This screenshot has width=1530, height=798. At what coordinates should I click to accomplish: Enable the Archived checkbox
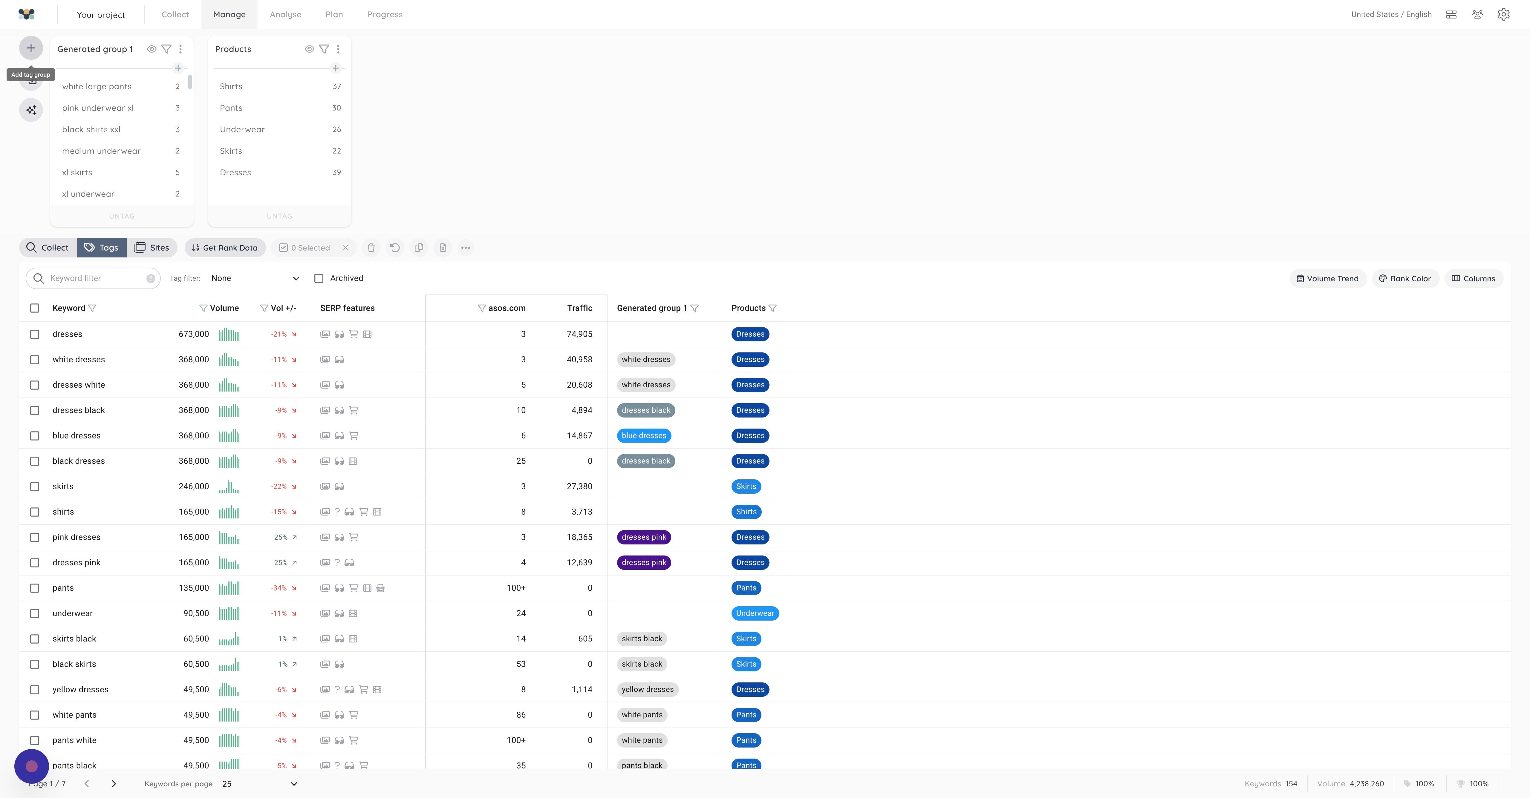point(319,278)
